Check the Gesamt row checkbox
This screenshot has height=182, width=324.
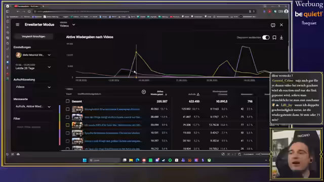point(67,101)
